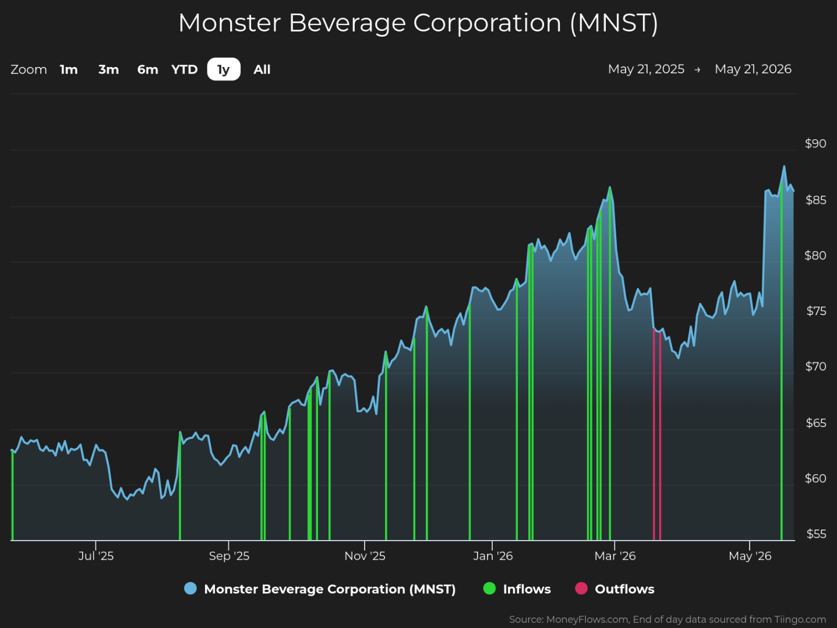
Task: Click the Zoom label
Action: coord(29,69)
